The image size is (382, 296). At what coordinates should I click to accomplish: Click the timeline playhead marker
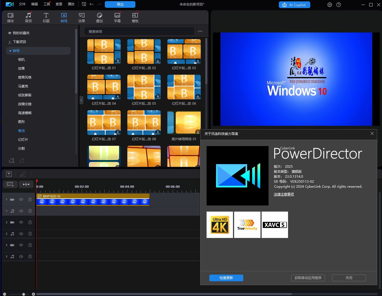[x=37, y=181]
